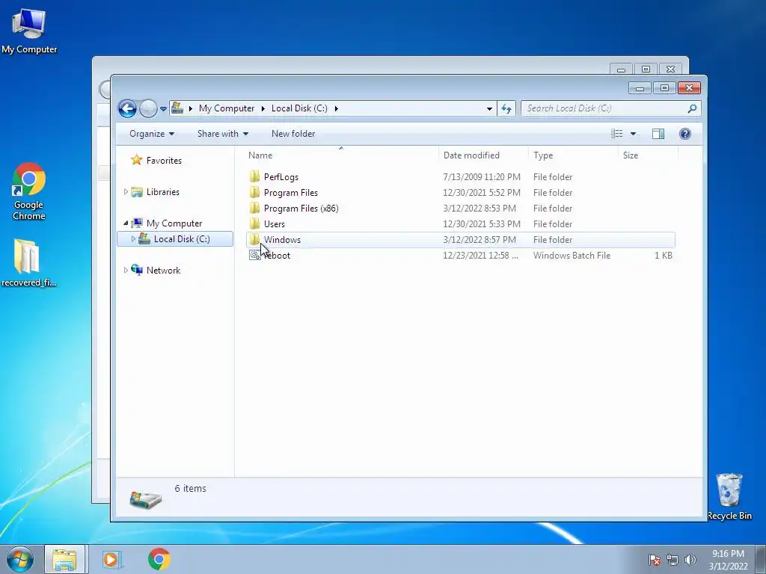Screen dimensions: 766x574
Task: Click Windows Batch File type cell
Action: point(572,256)
